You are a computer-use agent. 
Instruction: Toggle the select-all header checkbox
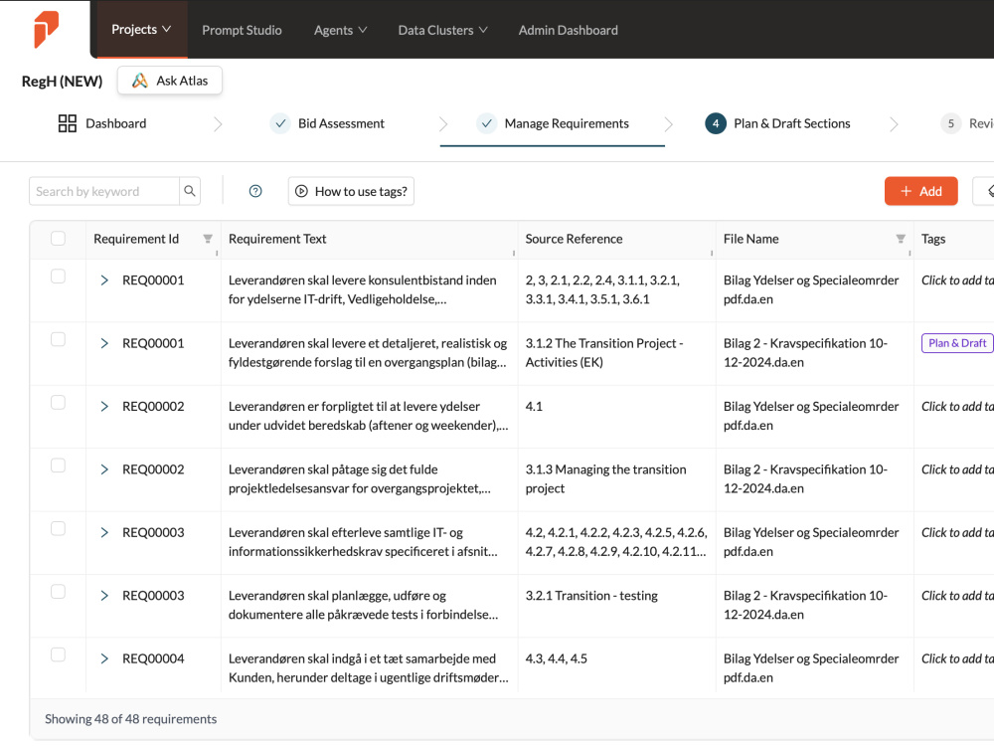pos(58,239)
